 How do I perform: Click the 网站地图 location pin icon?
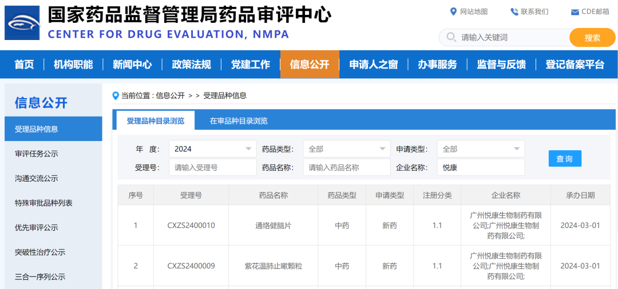(x=454, y=11)
